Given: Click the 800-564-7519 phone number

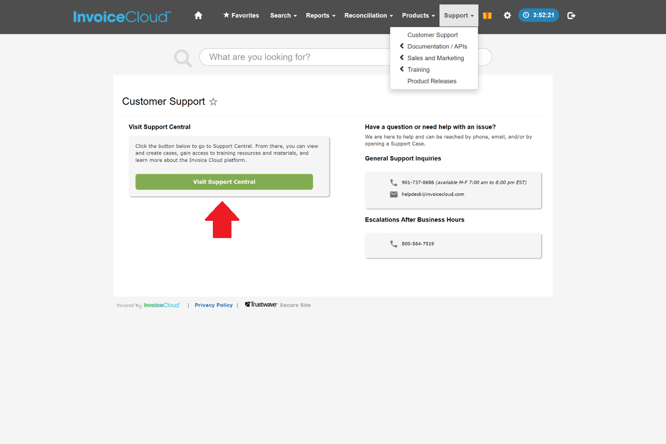Looking at the screenshot, I should coord(418,244).
